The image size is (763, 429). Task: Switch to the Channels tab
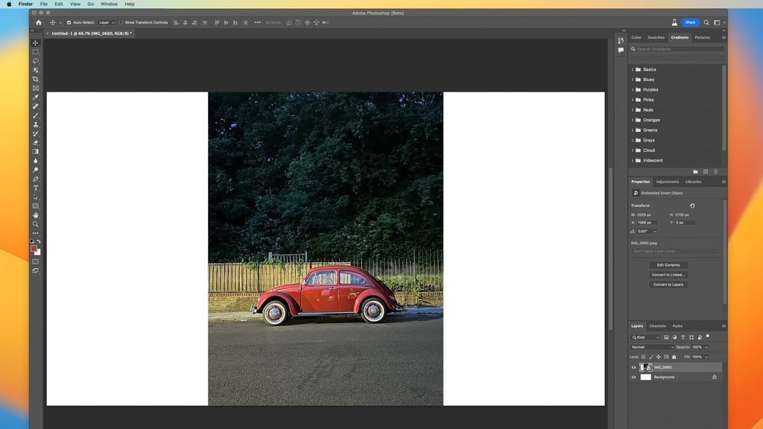[658, 325]
